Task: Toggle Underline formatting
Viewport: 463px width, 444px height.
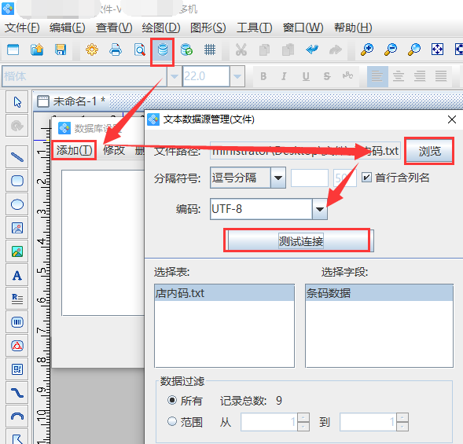Action: tap(306, 76)
